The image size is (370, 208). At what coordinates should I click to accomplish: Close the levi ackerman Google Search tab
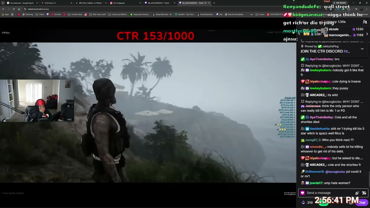37,3
